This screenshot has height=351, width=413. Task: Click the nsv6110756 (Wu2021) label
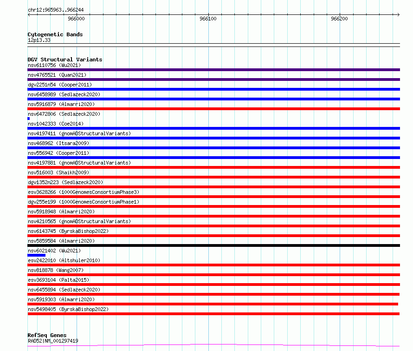(x=54, y=65)
